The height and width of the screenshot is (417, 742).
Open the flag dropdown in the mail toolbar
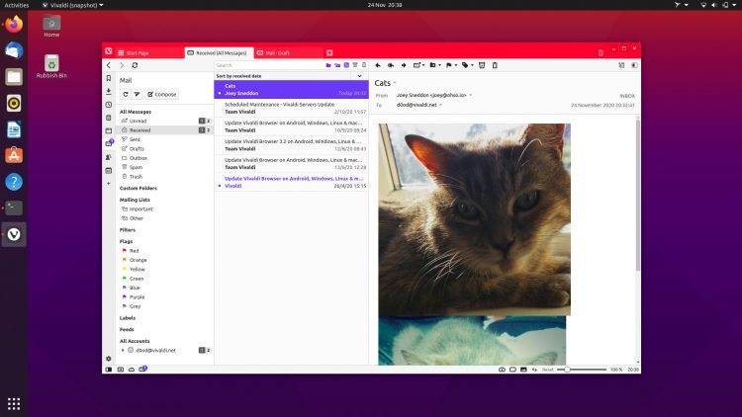pos(451,65)
